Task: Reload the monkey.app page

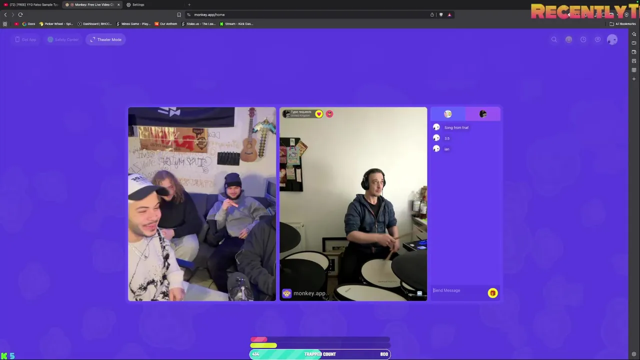Action: coord(20,14)
